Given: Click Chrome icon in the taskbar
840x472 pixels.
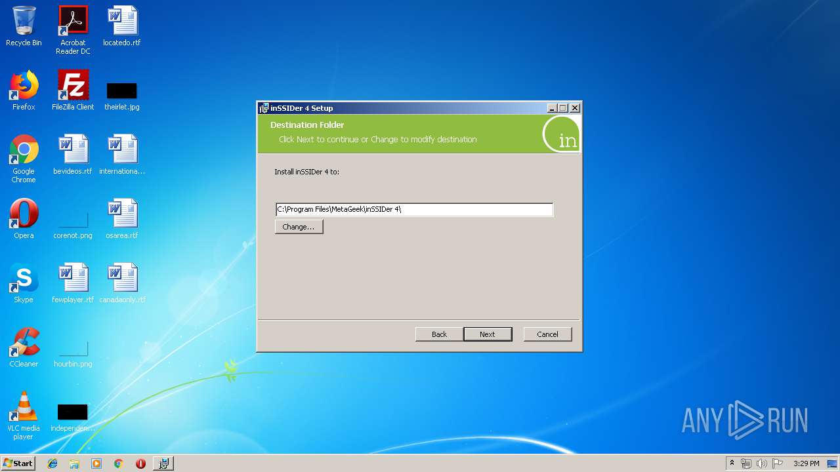Looking at the screenshot, I should 118,463.
